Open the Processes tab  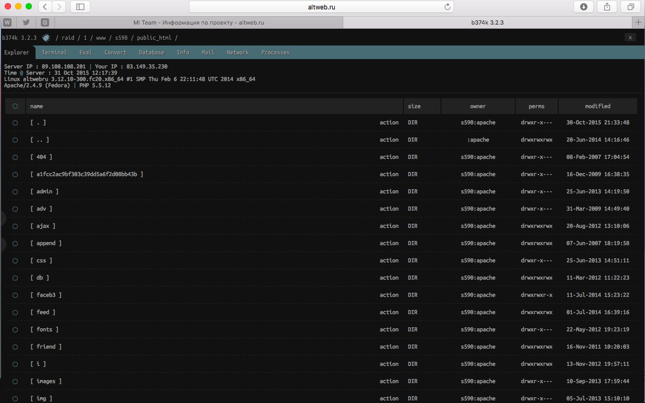point(275,52)
